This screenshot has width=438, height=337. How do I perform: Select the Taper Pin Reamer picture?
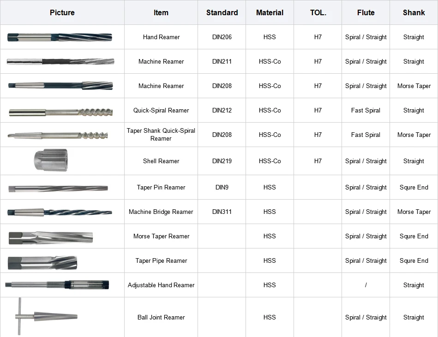58,189
